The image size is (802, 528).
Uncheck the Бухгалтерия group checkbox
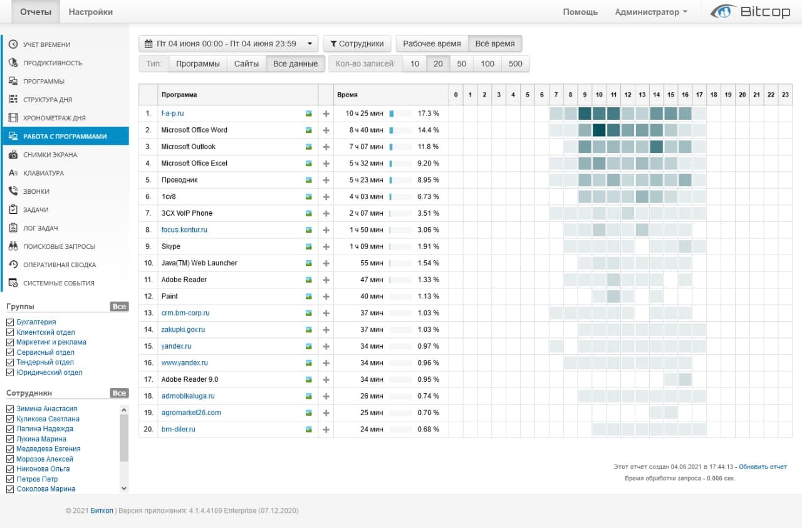pyautogui.click(x=9, y=322)
